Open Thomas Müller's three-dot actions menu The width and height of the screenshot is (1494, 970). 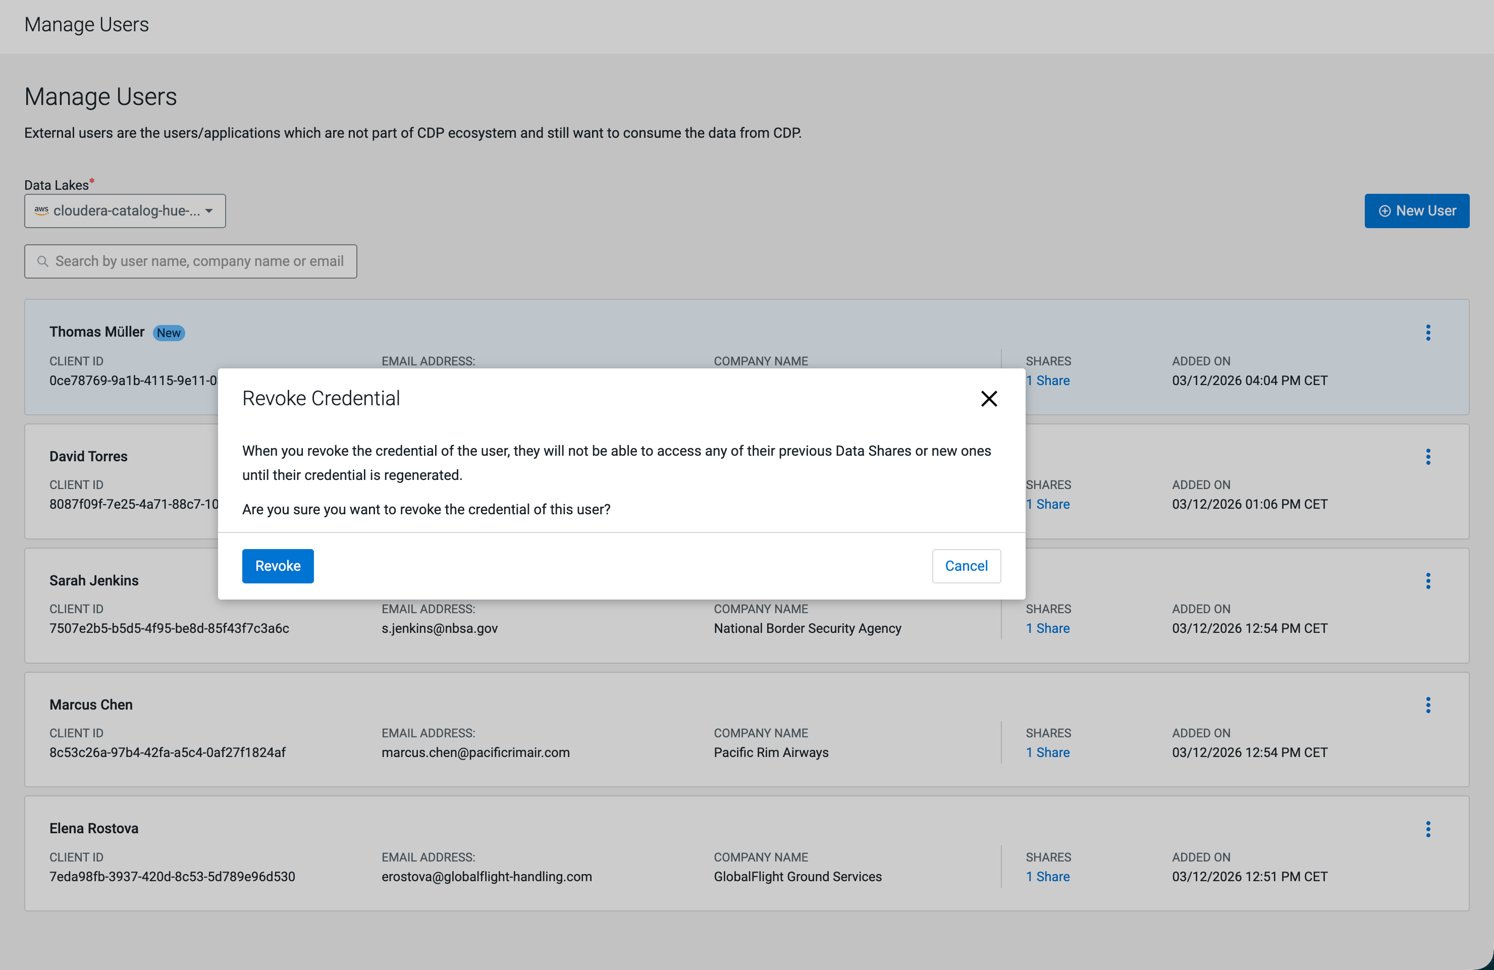click(x=1427, y=333)
